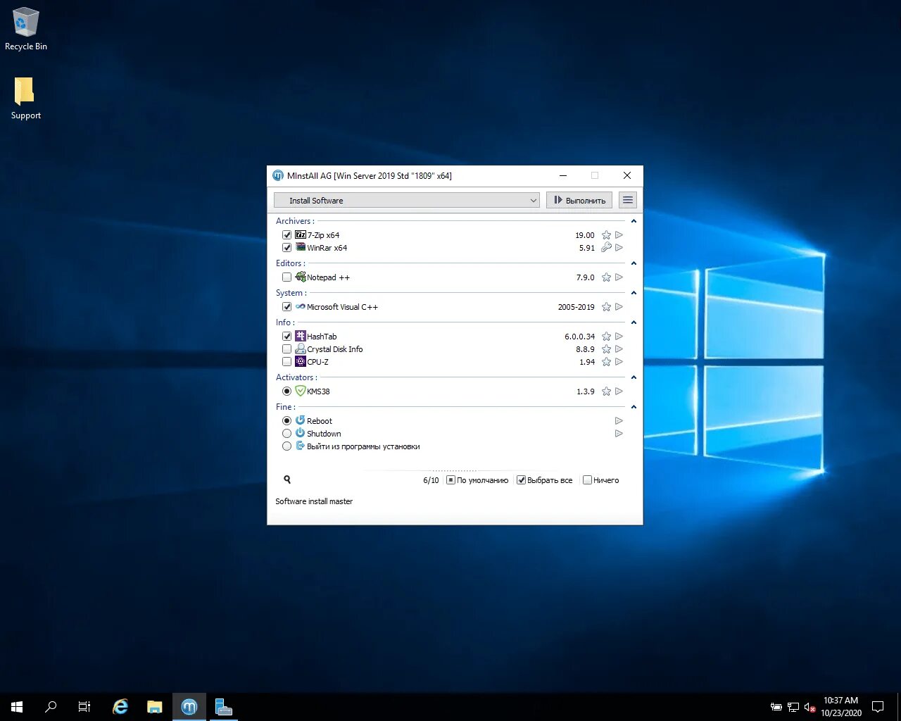This screenshot has width=901, height=721.
Task: Click the HashTab version '6.0.0.34' text
Action: pyautogui.click(x=580, y=337)
